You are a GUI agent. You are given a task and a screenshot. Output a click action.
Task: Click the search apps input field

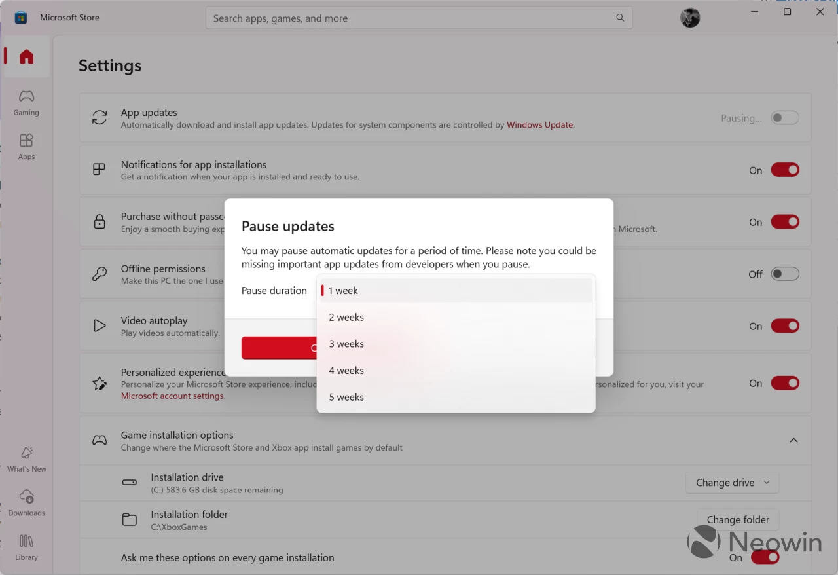pos(419,18)
